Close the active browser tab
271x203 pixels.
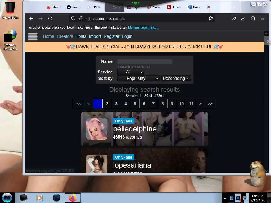pyautogui.click(x=120, y=7)
